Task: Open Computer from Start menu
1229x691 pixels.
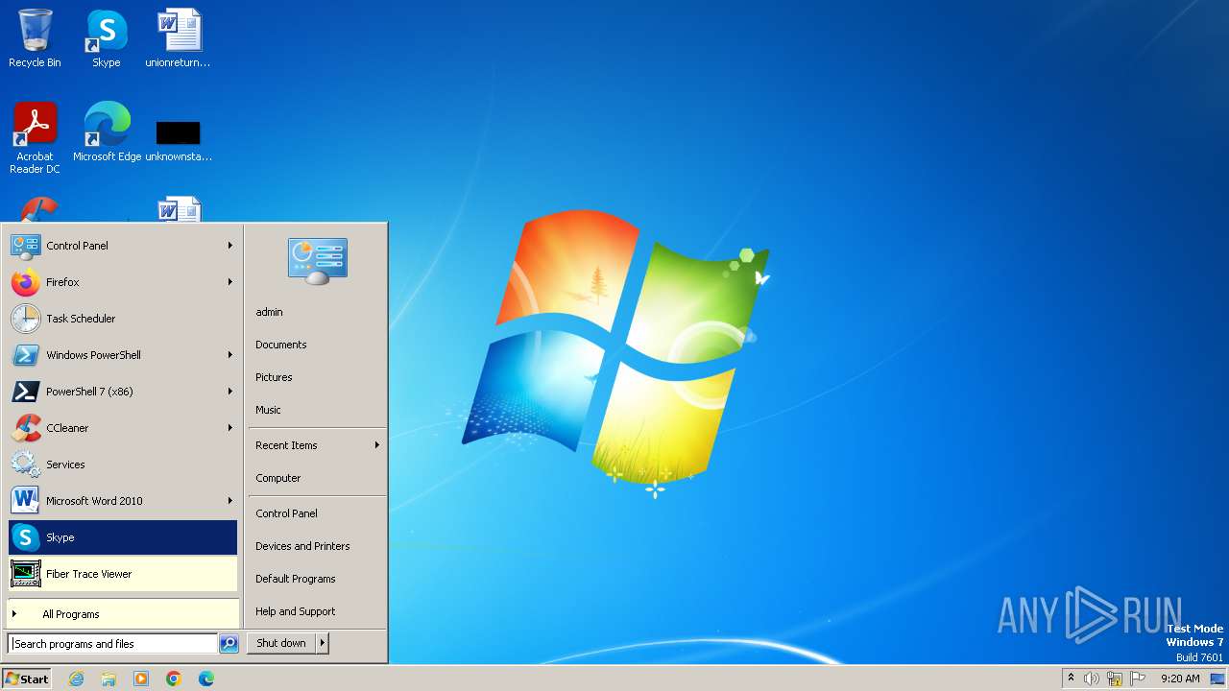Action: (x=317, y=478)
